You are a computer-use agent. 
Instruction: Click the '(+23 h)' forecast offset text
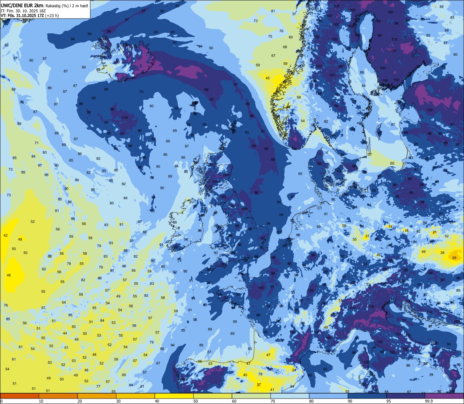pyautogui.click(x=52, y=16)
